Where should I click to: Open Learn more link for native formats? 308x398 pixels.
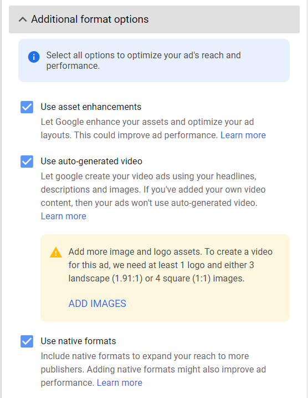point(120,382)
